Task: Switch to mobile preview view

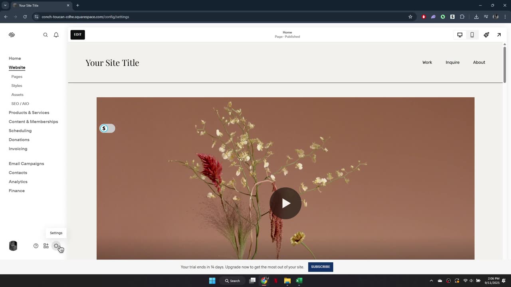Action: click(472, 35)
